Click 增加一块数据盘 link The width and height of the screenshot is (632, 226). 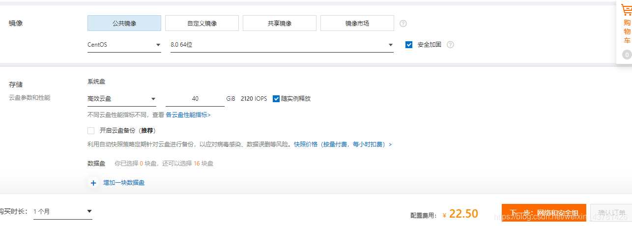[x=124, y=183]
